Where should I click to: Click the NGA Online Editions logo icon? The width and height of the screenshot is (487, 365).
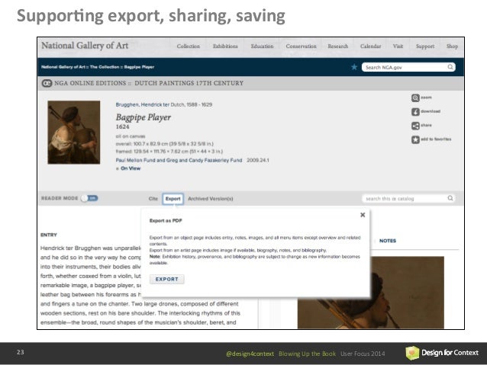click(47, 83)
